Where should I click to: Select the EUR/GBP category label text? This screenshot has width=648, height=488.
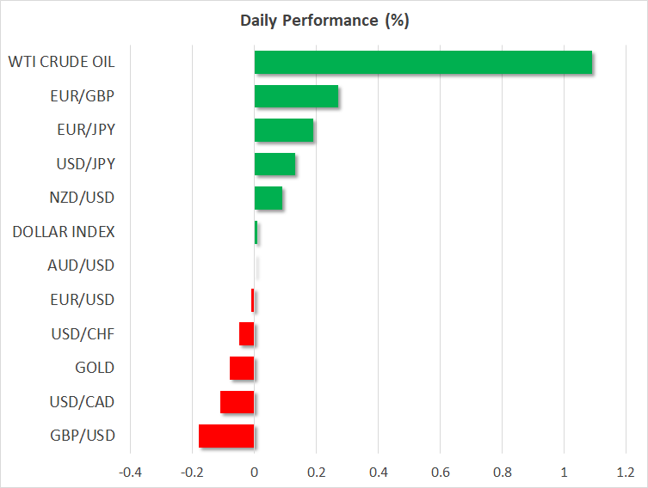pyautogui.click(x=82, y=95)
